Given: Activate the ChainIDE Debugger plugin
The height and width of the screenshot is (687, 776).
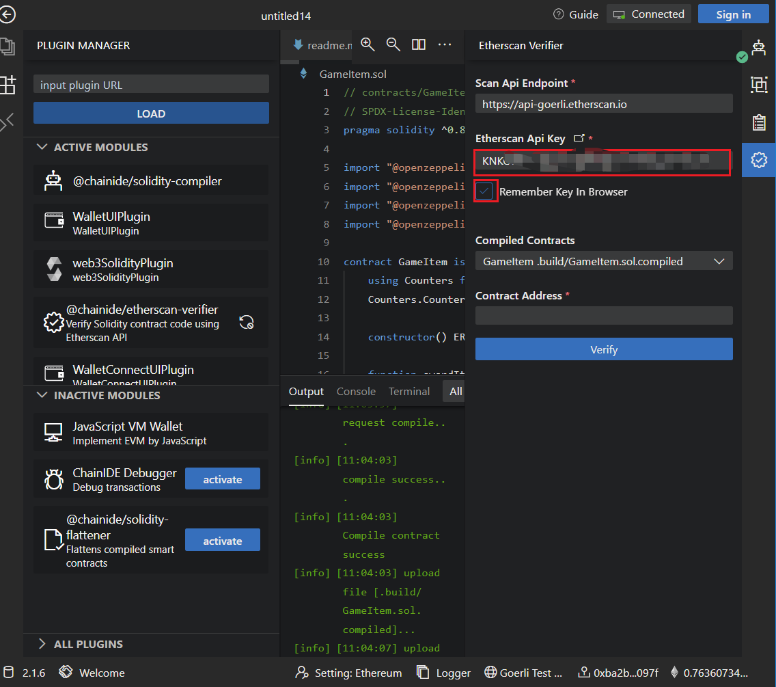Looking at the screenshot, I should pos(222,479).
